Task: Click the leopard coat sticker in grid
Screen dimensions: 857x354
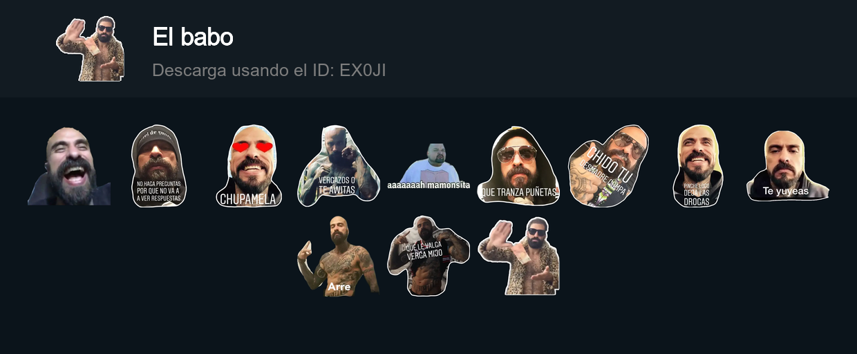Action: point(518,256)
